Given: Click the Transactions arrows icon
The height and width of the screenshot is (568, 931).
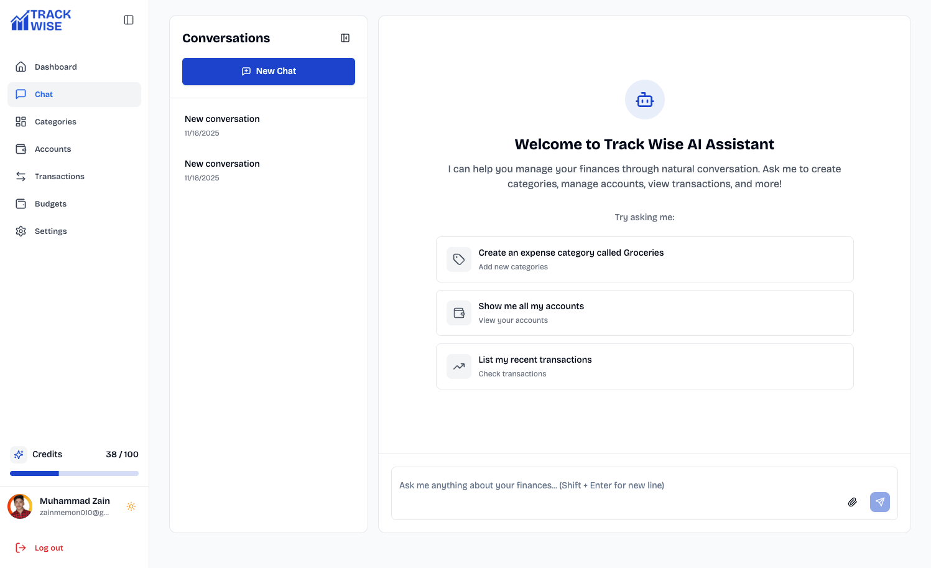Looking at the screenshot, I should click(21, 176).
